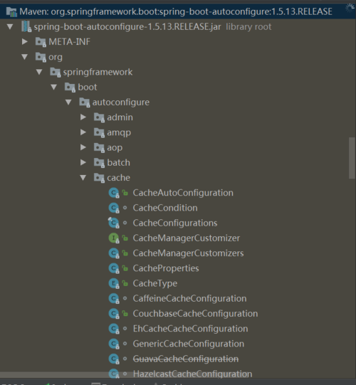
Task: Click the class icon of CouchbaseCacheConfiguration
Action: click(114, 314)
